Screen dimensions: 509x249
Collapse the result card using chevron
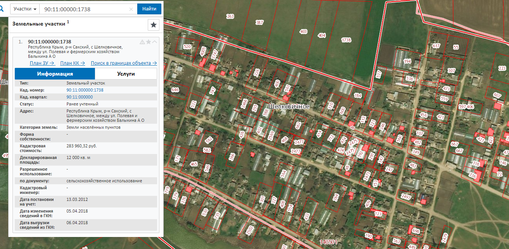[154, 42]
